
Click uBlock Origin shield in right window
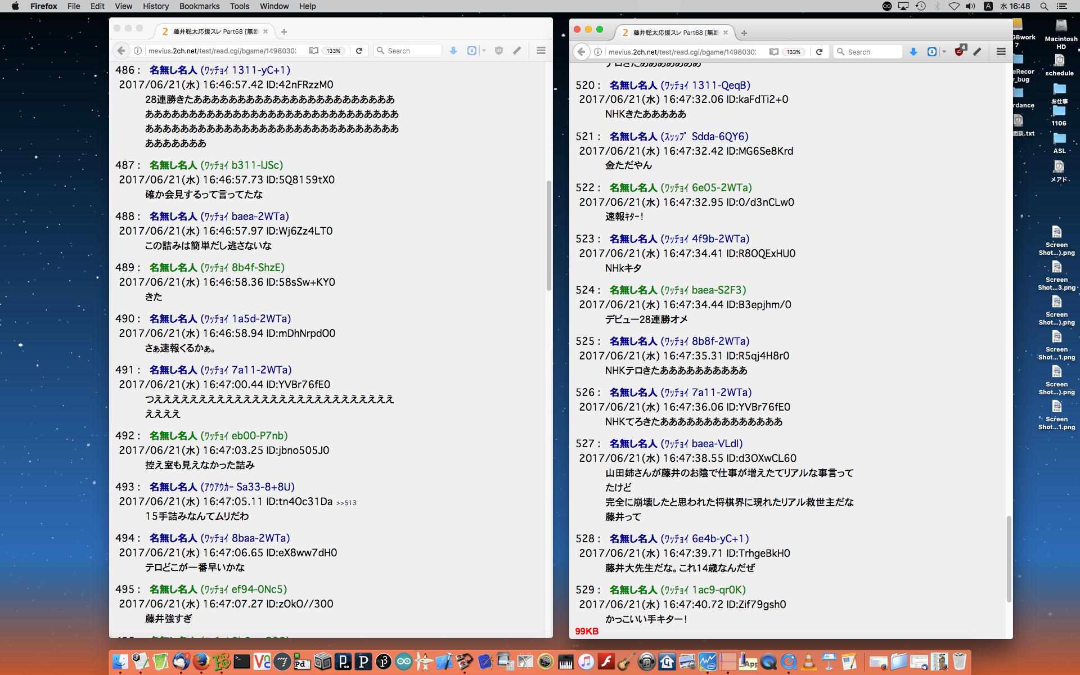point(960,51)
